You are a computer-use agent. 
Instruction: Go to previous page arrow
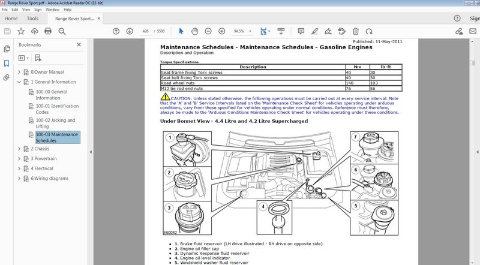coord(116,31)
